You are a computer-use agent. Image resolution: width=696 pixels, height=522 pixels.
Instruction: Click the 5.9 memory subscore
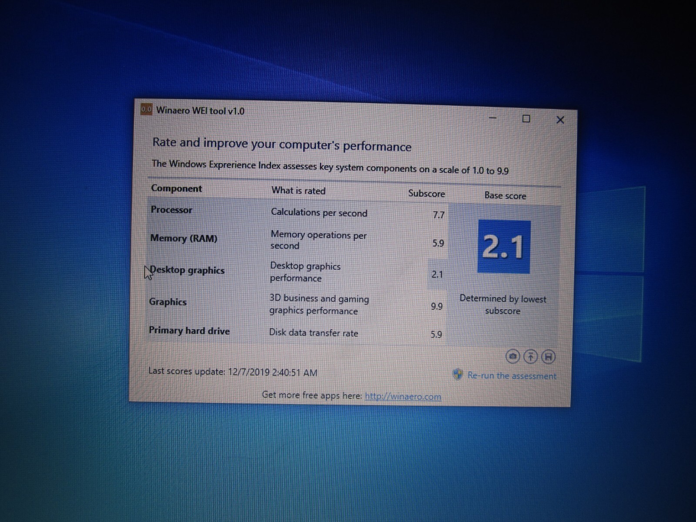pos(438,243)
